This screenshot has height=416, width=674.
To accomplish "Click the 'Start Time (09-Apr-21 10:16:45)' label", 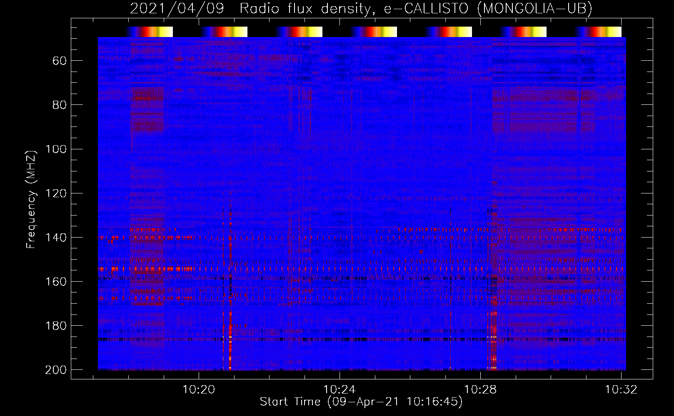I will 361,402.
